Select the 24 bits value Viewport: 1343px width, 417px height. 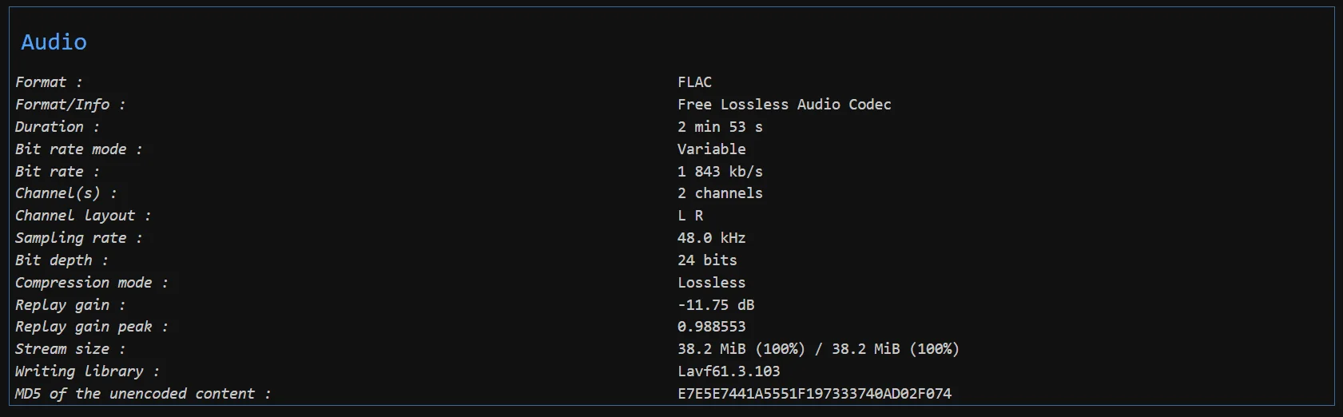click(x=707, y=260)
